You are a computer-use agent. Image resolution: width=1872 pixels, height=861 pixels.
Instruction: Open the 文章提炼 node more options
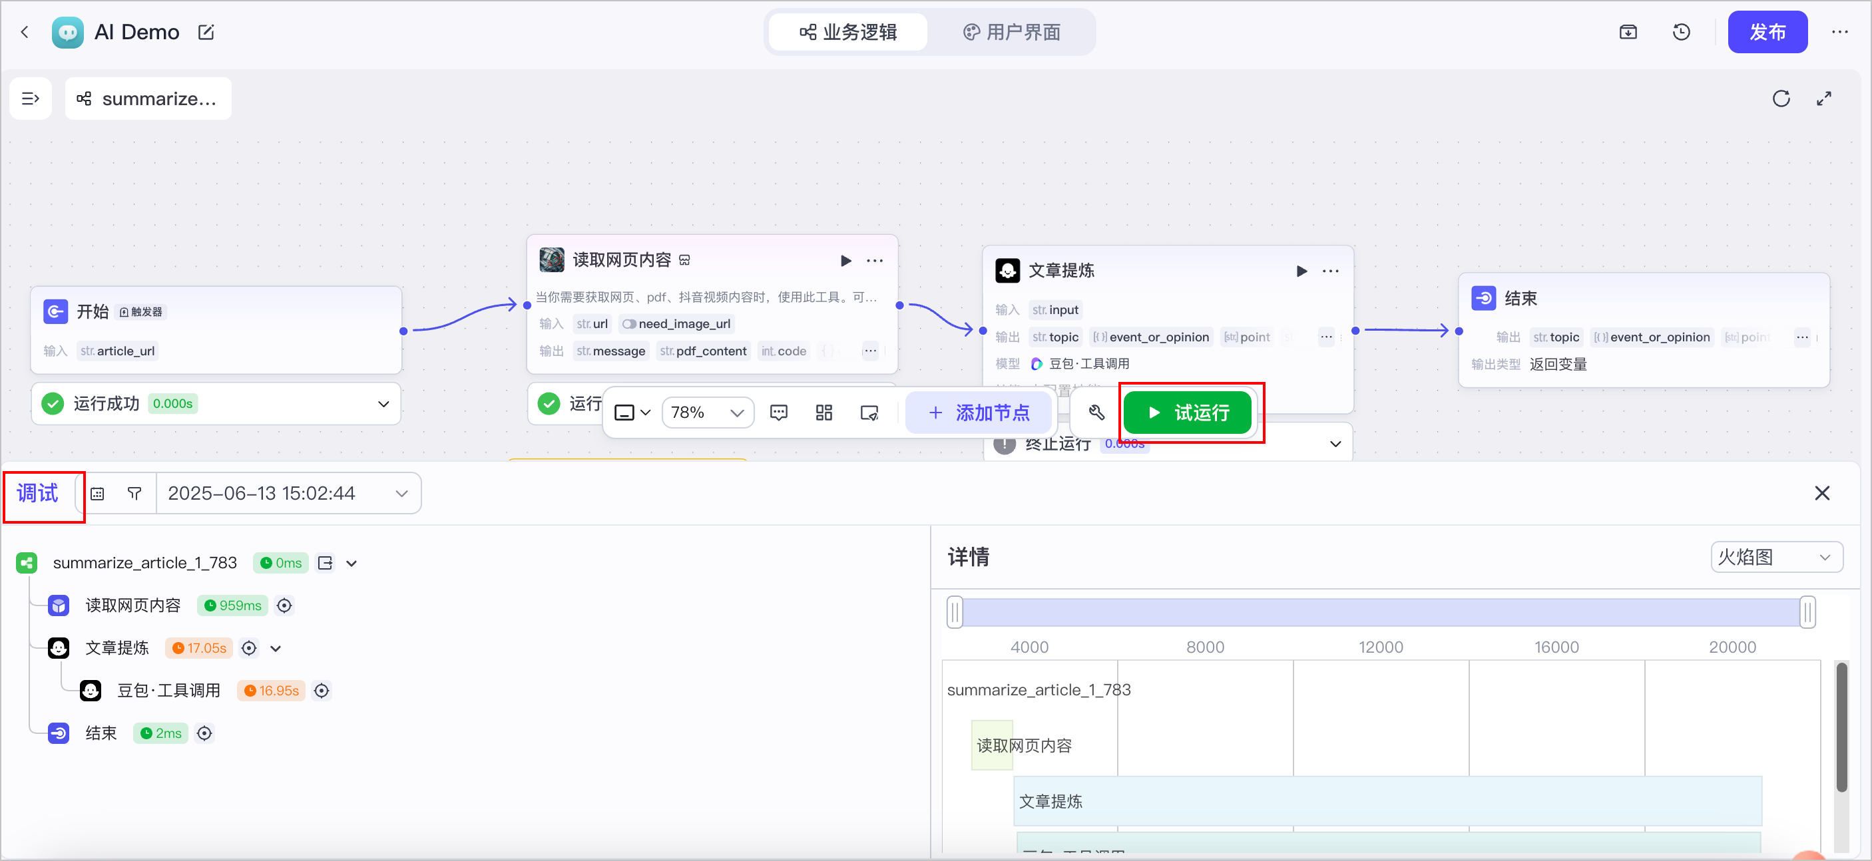click(x=1330, y=271)
